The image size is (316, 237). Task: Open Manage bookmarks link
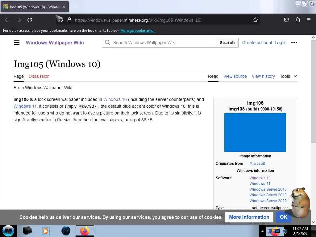[138, 31]
